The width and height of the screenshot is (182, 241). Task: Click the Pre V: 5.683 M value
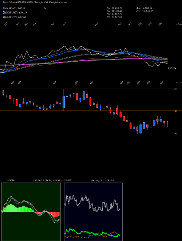point(145,11)
